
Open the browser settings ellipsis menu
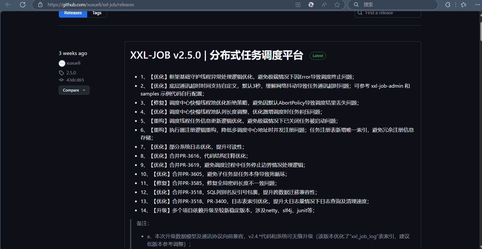[x=478, y=5]
